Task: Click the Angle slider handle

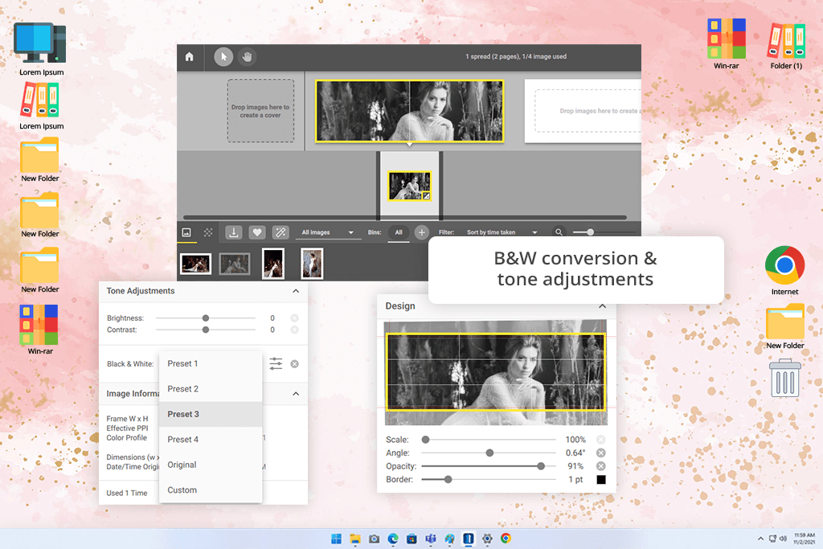Action: pyautogui.click(x=489, y=453)
